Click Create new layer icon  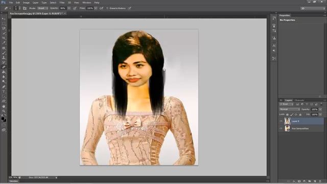[x=315, y=181]
